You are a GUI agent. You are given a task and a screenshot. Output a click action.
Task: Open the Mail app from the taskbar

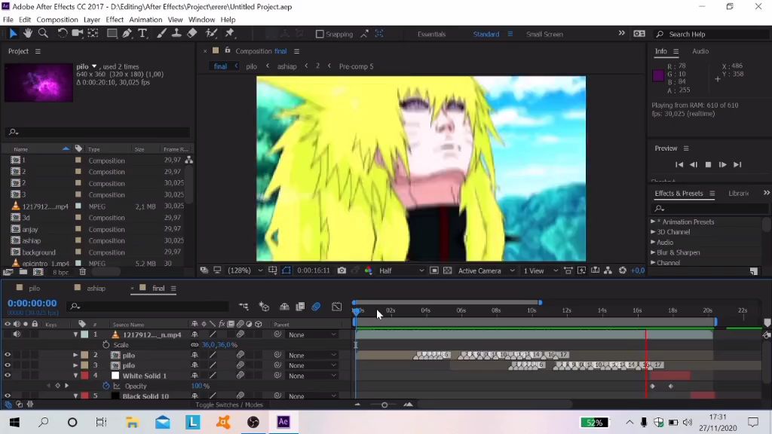tap(163, 422)
